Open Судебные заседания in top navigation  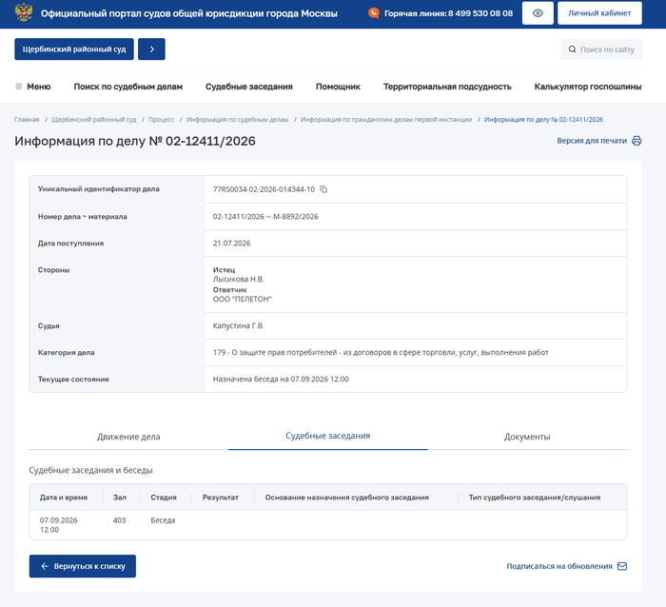(x=249, y=87)
